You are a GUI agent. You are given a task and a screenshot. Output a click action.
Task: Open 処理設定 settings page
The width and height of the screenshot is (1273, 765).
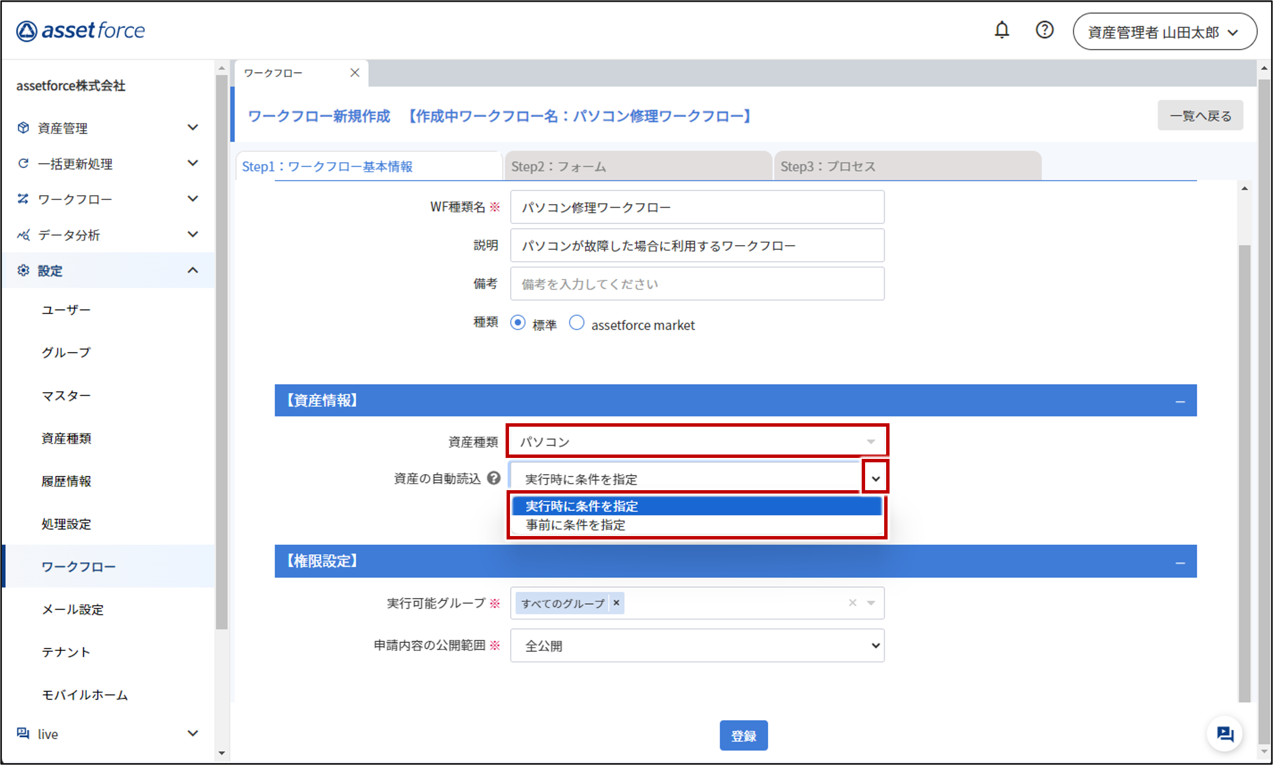(x=66, y=524)
